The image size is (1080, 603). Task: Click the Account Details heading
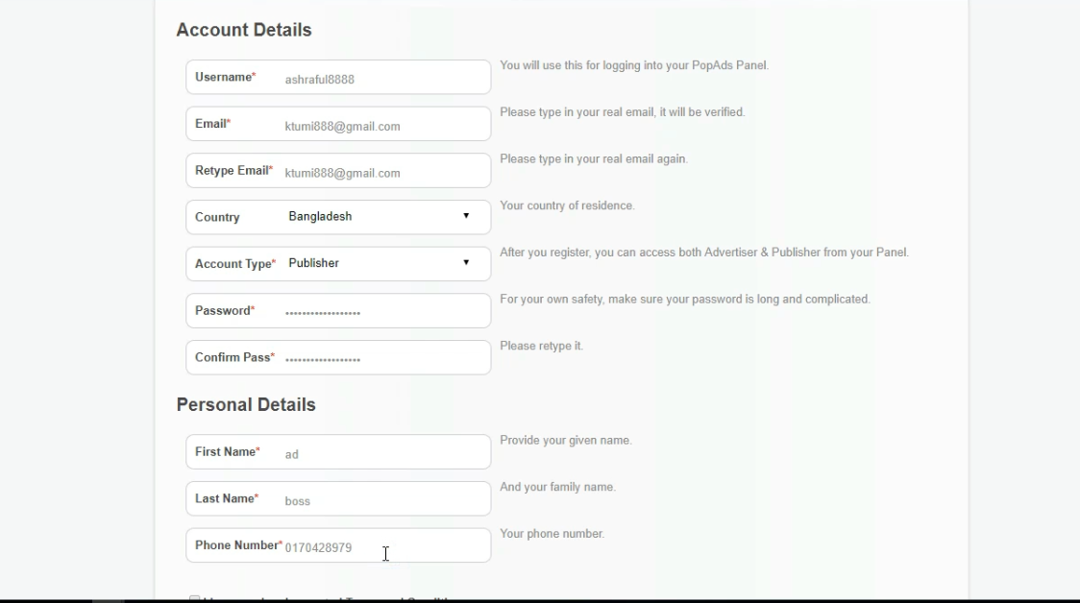244,31
